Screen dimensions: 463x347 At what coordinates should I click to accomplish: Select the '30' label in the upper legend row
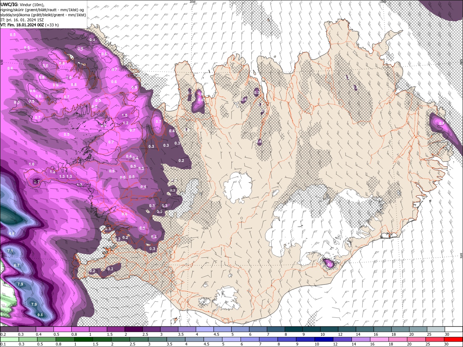tap(447, 335)
